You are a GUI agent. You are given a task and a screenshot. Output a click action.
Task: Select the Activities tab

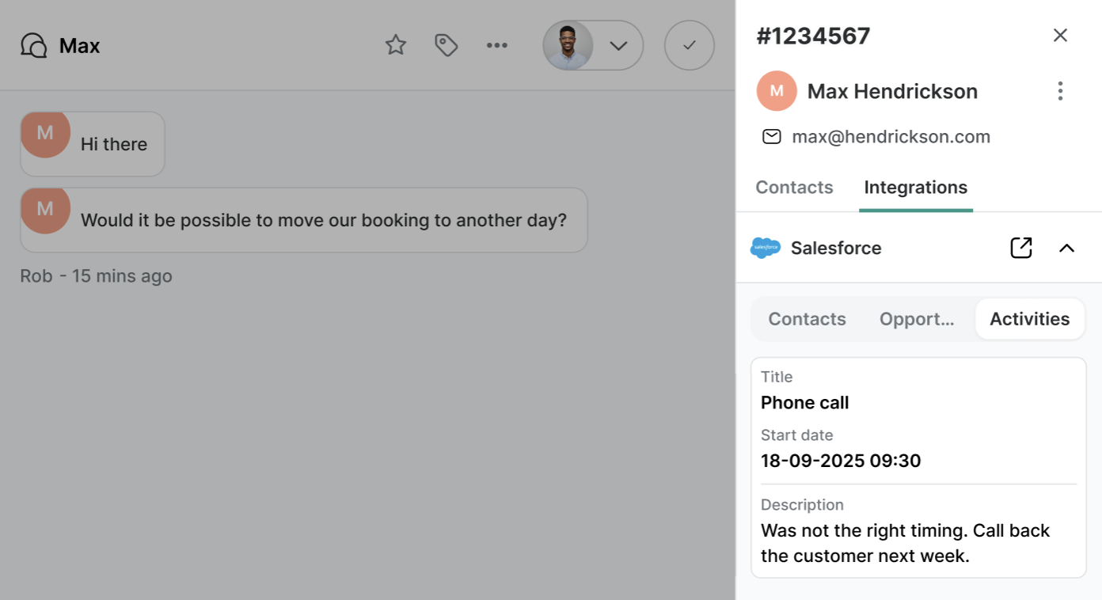point(1030,319)
